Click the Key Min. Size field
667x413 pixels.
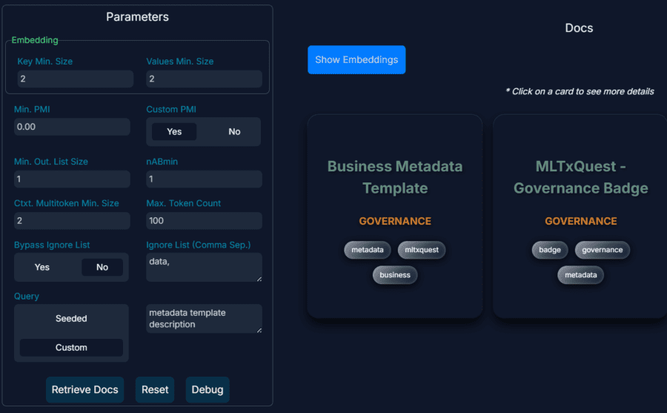coord(73,79)
